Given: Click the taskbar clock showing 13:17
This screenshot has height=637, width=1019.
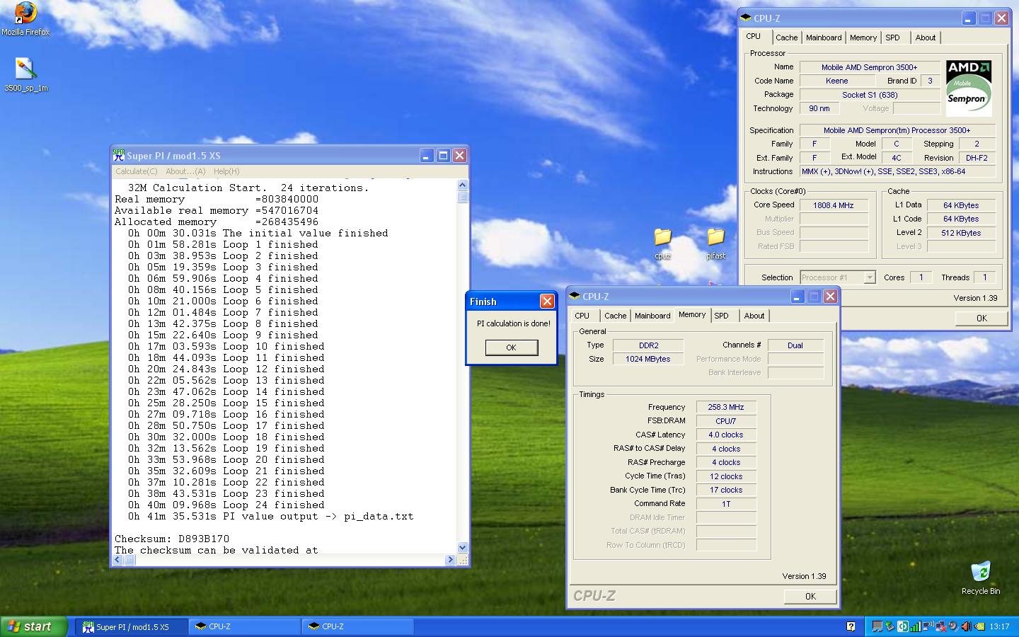Looking at the screenshot, I should tap(1000, 626).
